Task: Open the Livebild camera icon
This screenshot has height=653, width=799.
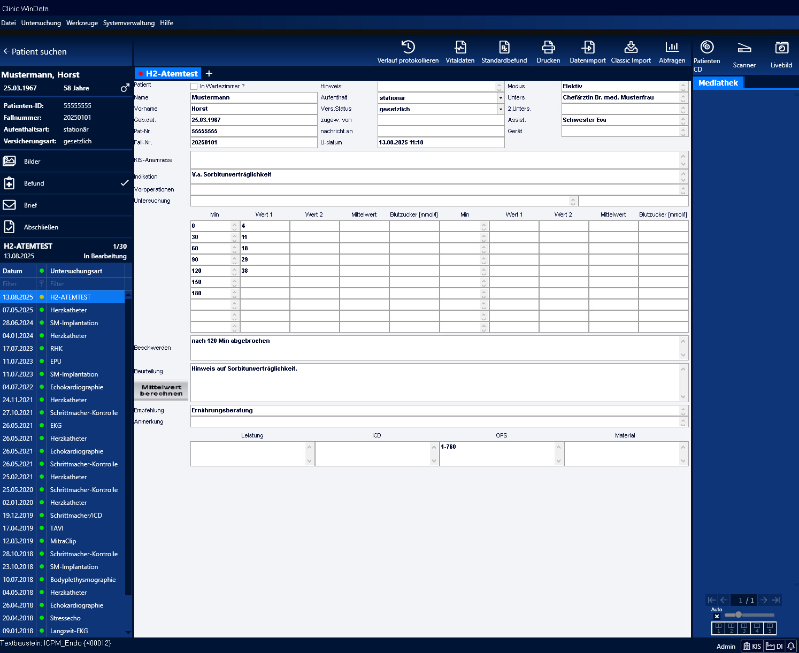Action: [x=781, y=48]
